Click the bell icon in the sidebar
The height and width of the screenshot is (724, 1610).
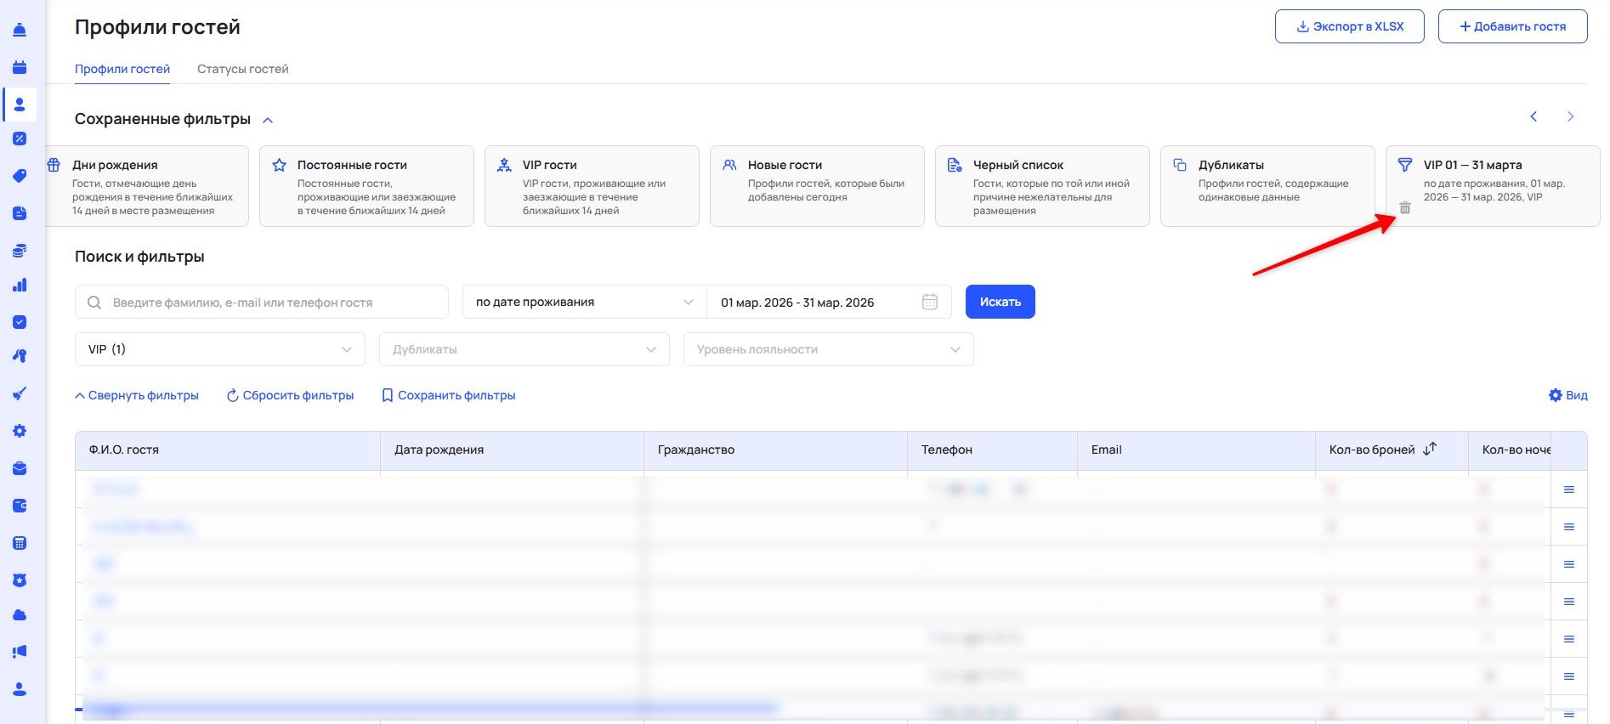[20, 31]
